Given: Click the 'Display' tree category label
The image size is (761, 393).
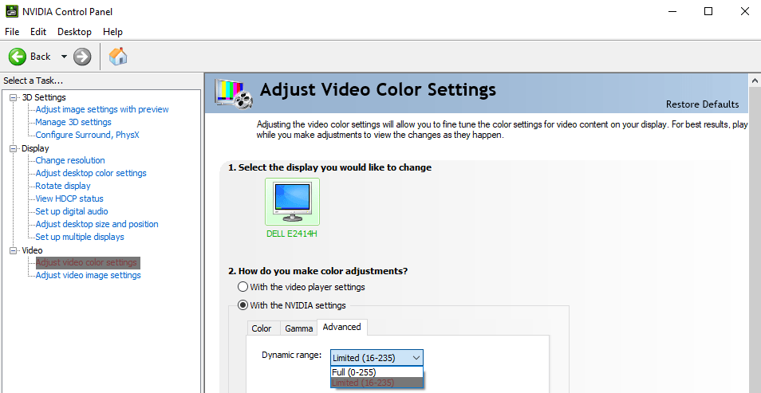Looking at the screenshot, I should (35, 148).
